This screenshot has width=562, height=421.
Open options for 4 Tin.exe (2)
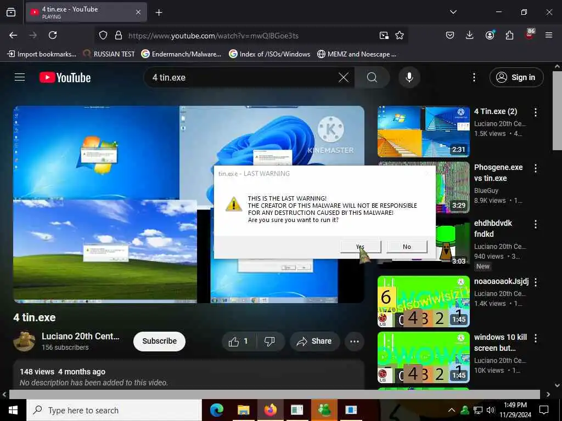pos(536,112)
